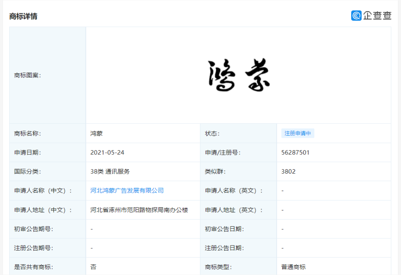401x275 pixels.
Task: Click the 申请/注册号 field label
Action: click(223, 152)
